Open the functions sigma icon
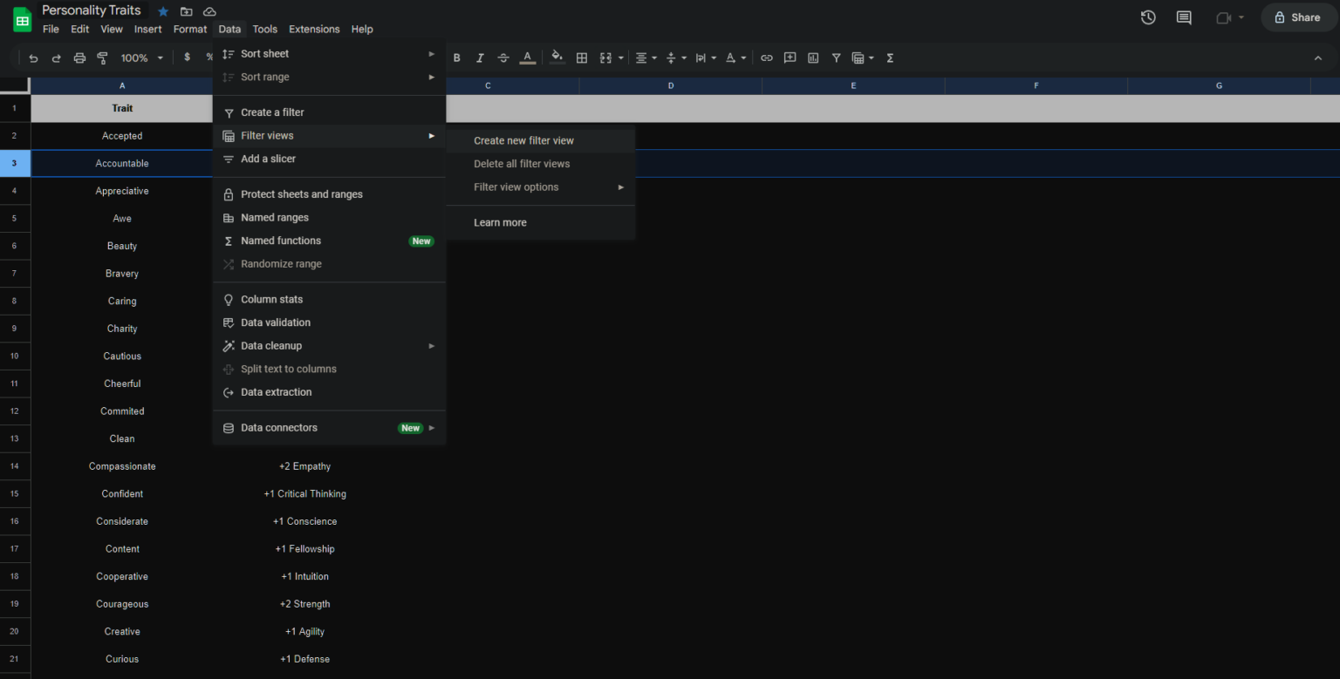Viewport: 1340px width, 679px height. point(890,58)
